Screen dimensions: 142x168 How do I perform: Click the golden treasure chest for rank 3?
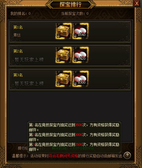[63, 79]
